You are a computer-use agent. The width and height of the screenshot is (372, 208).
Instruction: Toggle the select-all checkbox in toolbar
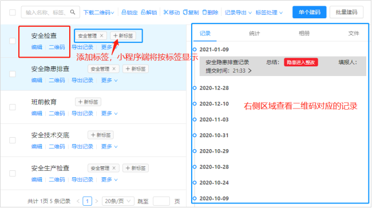click(x=13, y=13)
